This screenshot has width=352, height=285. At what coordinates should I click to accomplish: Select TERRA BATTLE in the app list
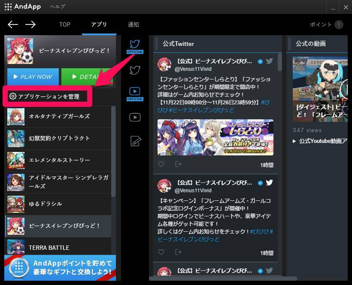pyautogui.click(x=58, y=246)
